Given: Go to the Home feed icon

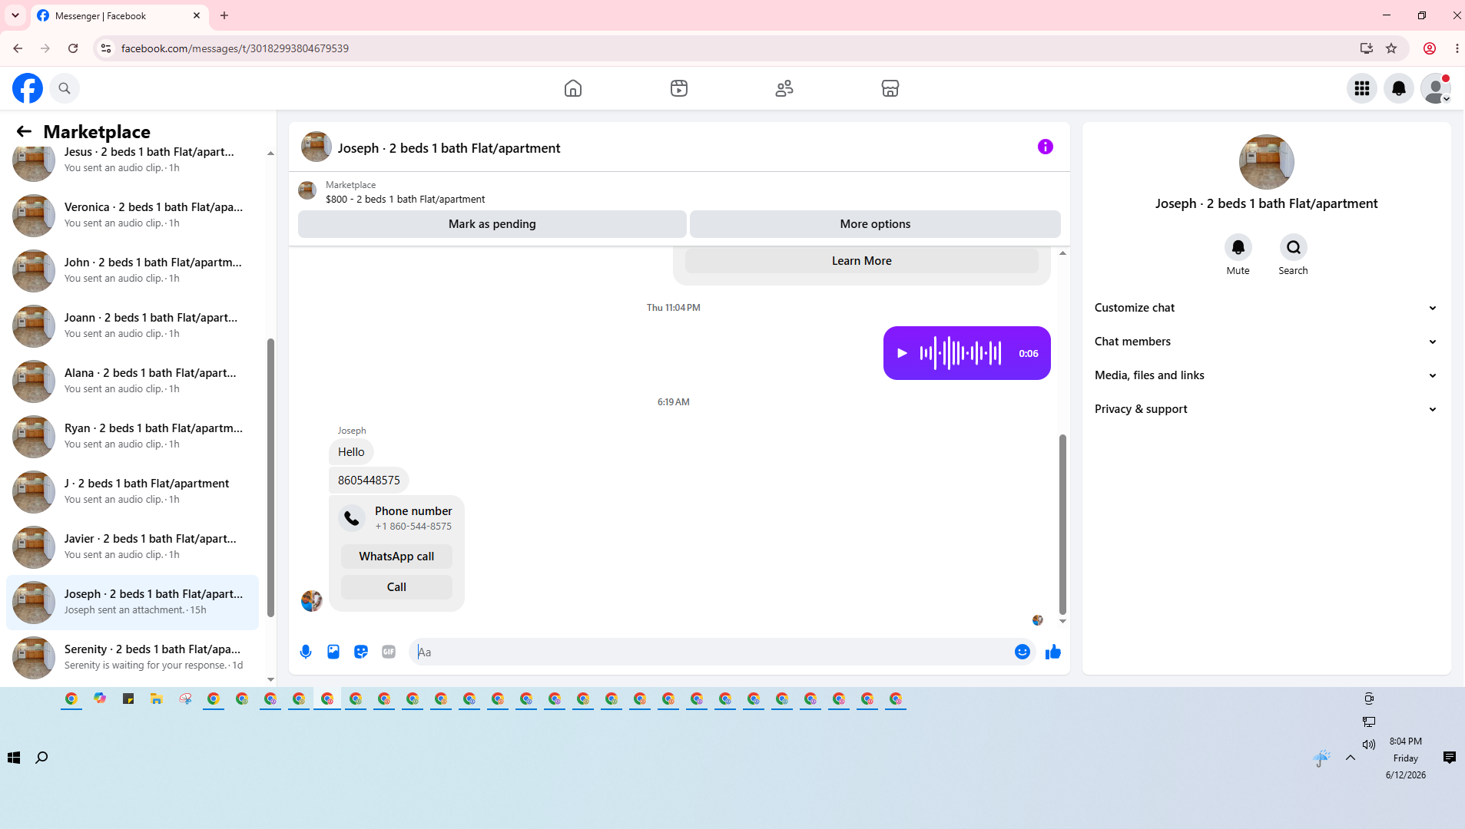Looking at the screenshot, I should click(573, 88).
